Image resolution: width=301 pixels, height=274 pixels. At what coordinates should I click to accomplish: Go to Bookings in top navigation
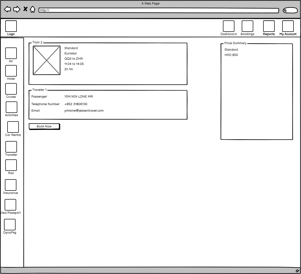(247, 26)
